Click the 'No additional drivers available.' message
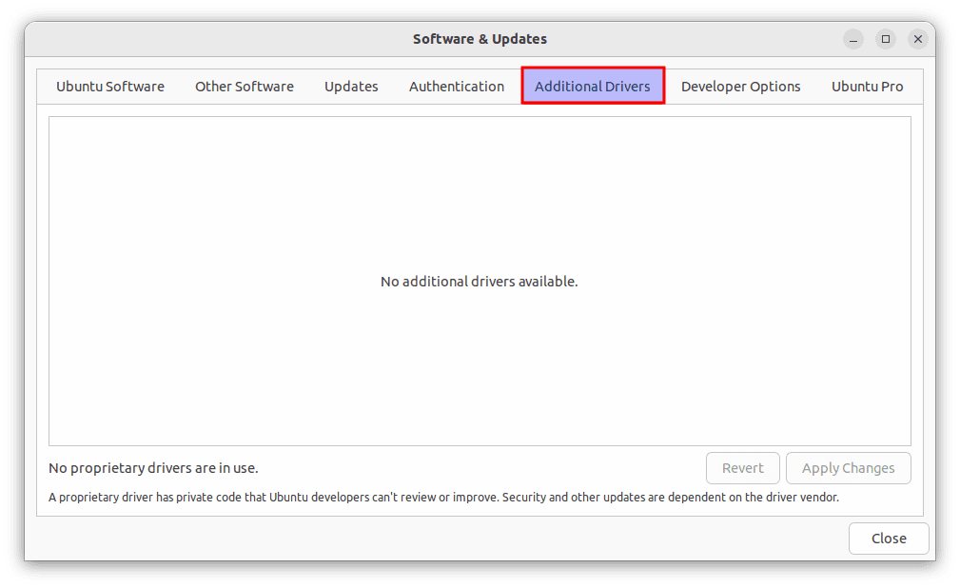The height and width of the screenshot is (588, 960). pyautogui.click(x=480, y=282)
